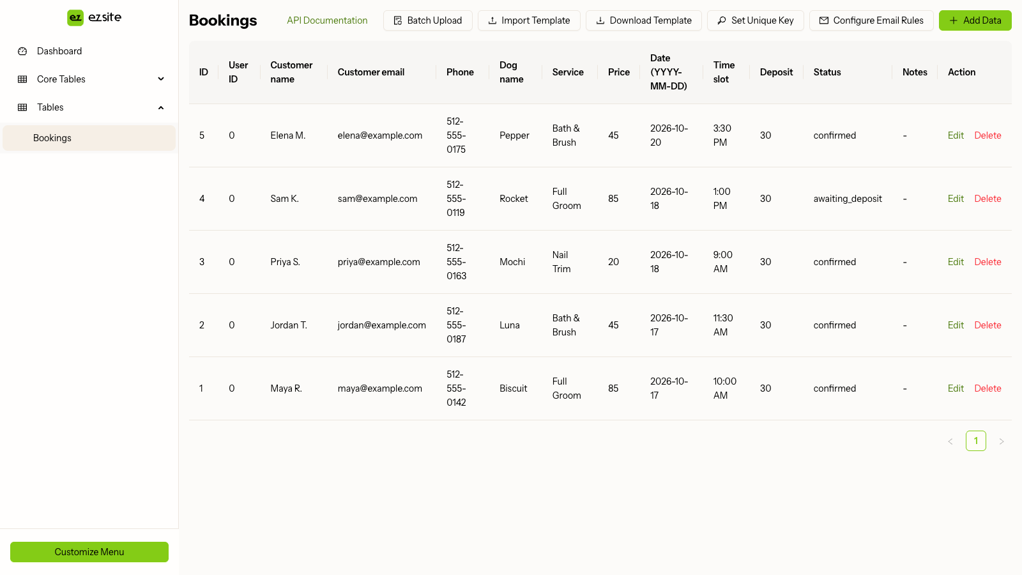The height and width of the screenshot is (575, 1022).
Task: Delete the Priya S. booking
Action: pyautogui.click(x=988, y=262)
